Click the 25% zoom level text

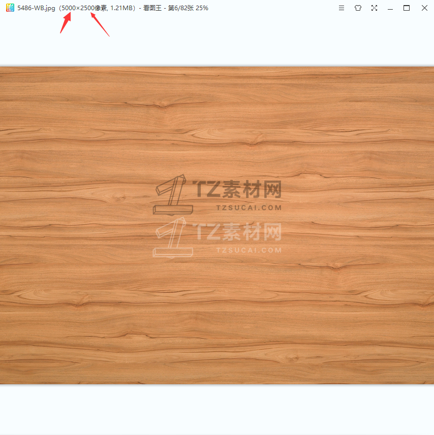202,8
